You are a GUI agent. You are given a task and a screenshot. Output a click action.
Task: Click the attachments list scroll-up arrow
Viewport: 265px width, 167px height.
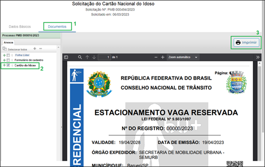tap(59, 47)
